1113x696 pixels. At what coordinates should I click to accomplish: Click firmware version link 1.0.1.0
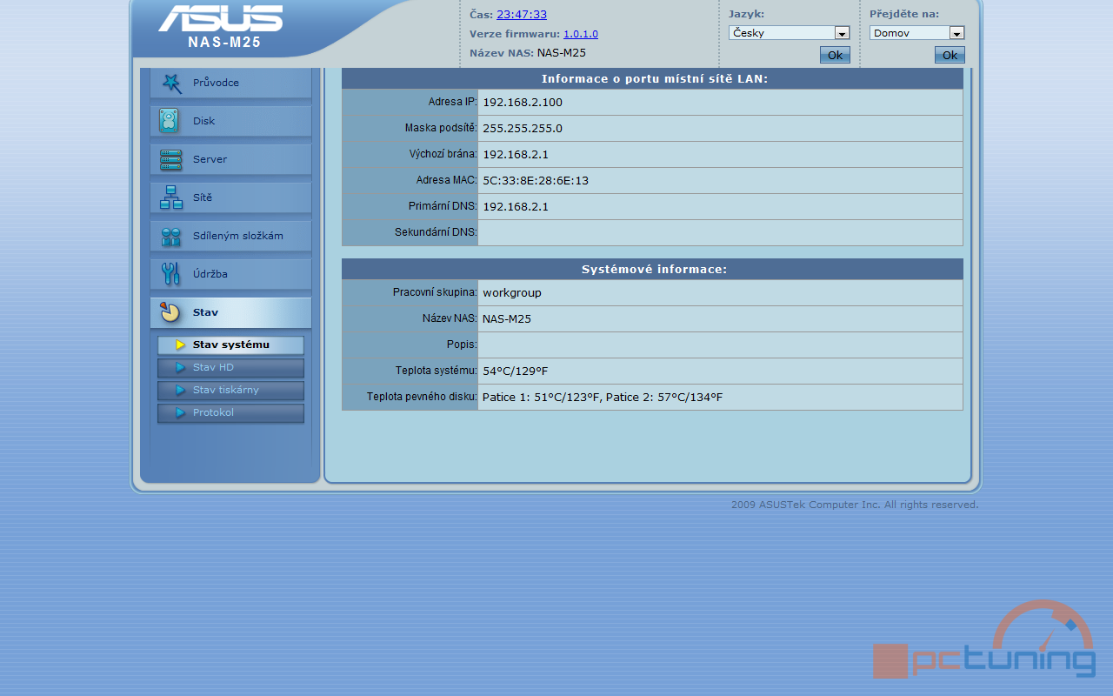click(x=581, y=34)
